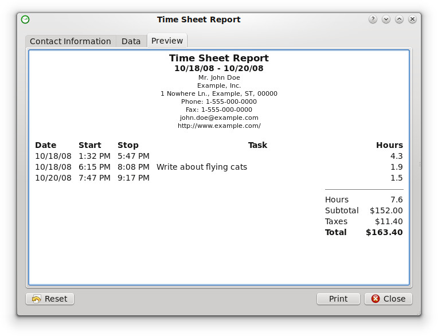Image resolution: width=438 pixels, height=336 pixels.
Task: Click the $163.40 total amount
Action: pos(384,232)
